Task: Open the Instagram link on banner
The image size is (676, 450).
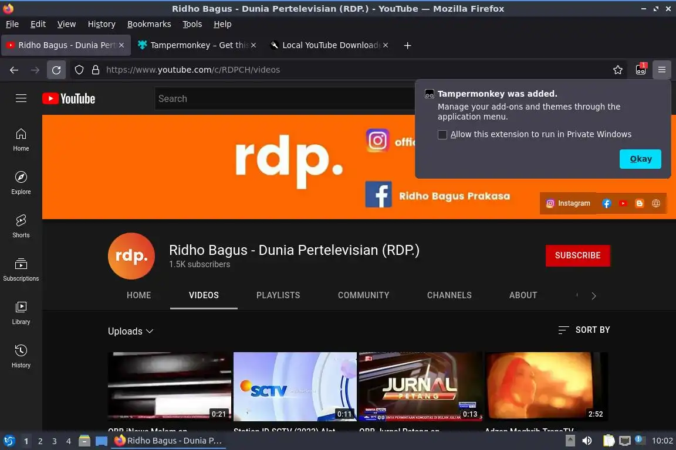Action: coord(568,203)
